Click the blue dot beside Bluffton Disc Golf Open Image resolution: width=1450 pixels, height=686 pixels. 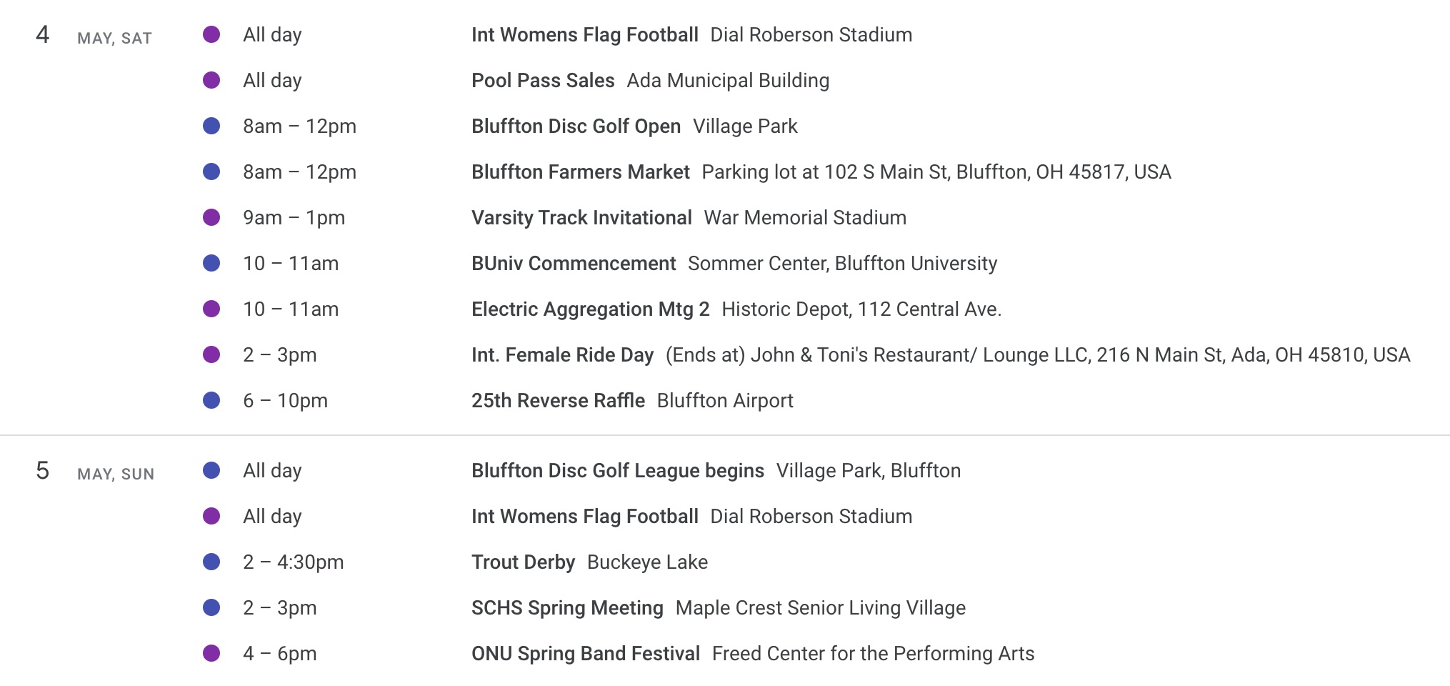(x=211, y=126)
